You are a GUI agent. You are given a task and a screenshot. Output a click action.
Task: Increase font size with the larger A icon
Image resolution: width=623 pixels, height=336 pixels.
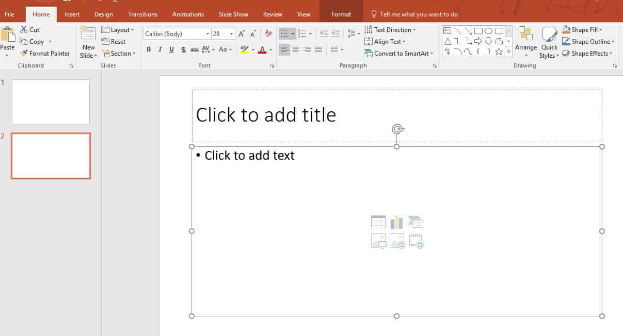point(242,33)
